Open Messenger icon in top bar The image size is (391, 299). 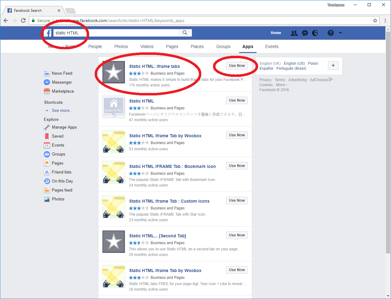click(305, 33)
